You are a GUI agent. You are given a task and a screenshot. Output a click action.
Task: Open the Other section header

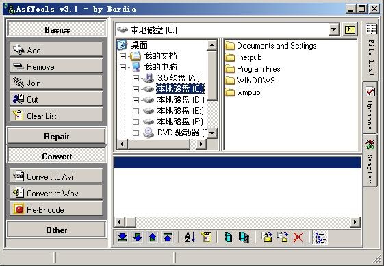click(x=57, y=230)
